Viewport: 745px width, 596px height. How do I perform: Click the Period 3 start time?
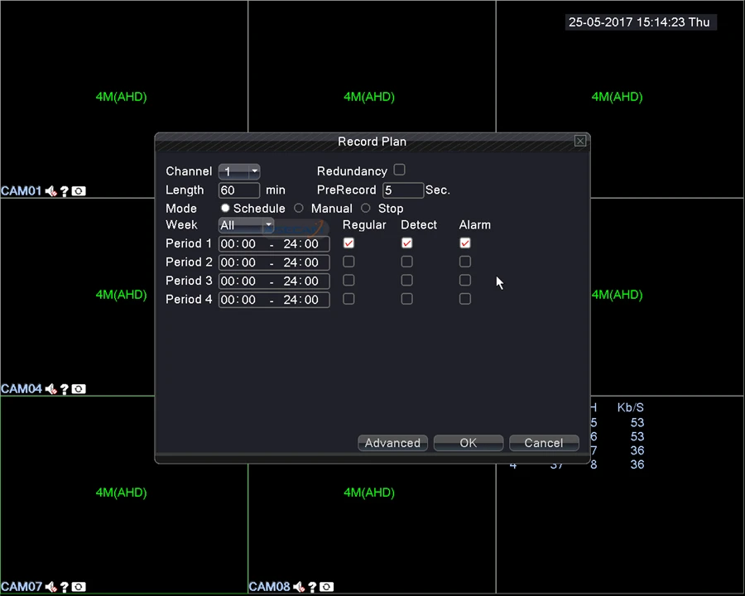238,281
